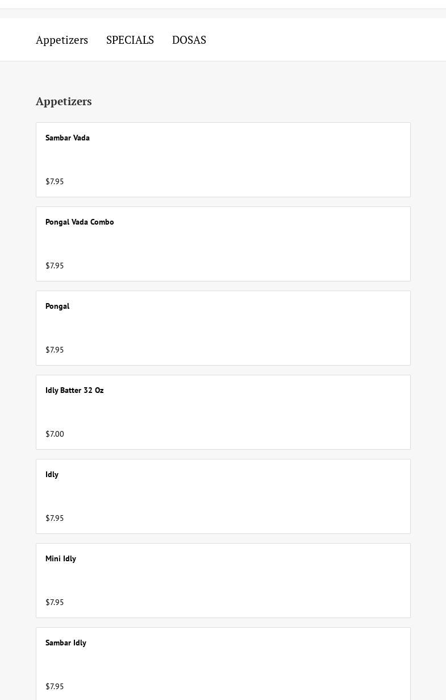Open the Pongal Vada Combo item
Screen dimensions: 446x700
point(80,222)
